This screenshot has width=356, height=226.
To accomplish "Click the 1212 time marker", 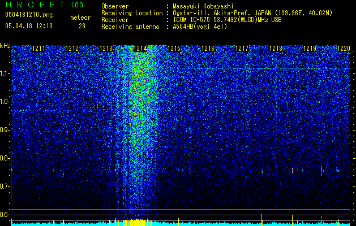I will point(72,49).
